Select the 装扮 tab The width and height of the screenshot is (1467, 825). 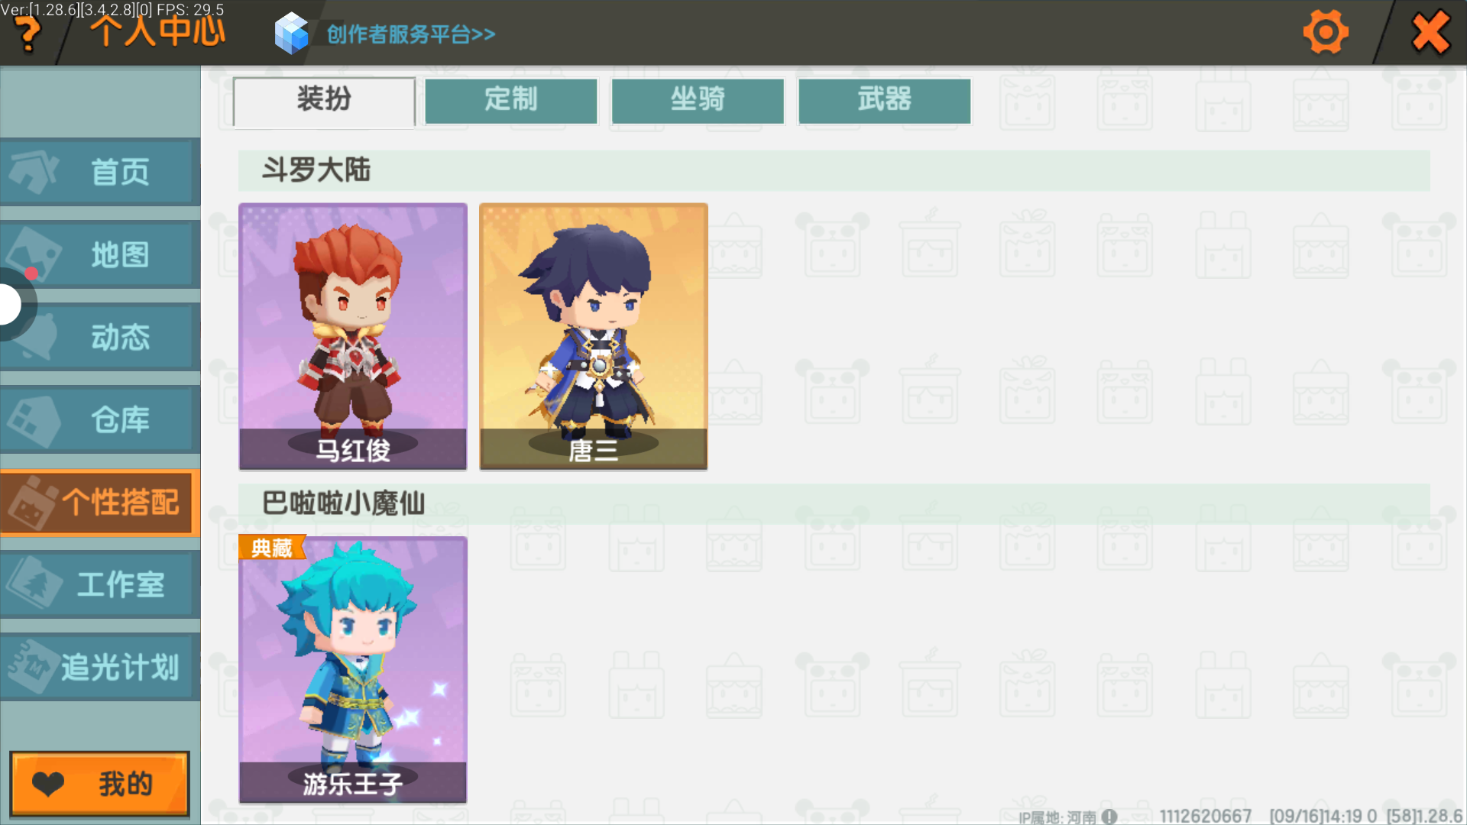tap(324, 100)
